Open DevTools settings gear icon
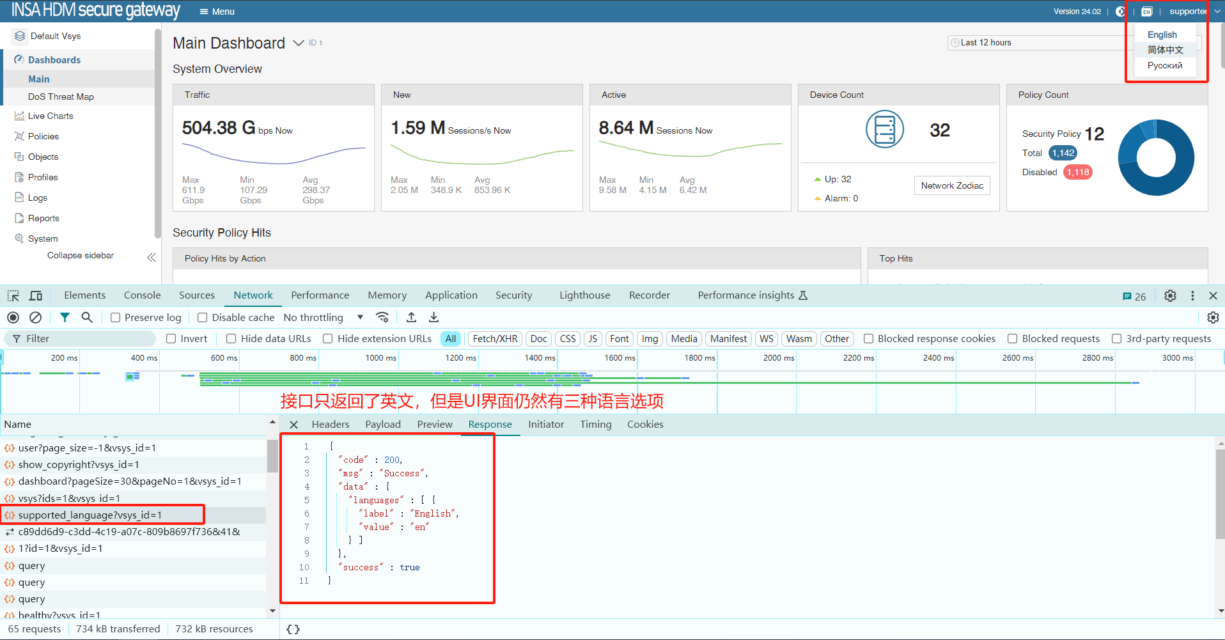 coord(1170,296)
